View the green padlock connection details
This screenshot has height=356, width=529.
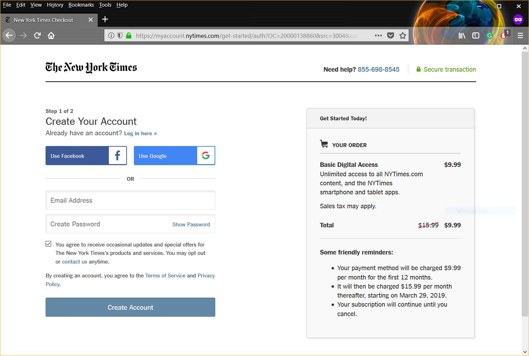click(129, 35)
